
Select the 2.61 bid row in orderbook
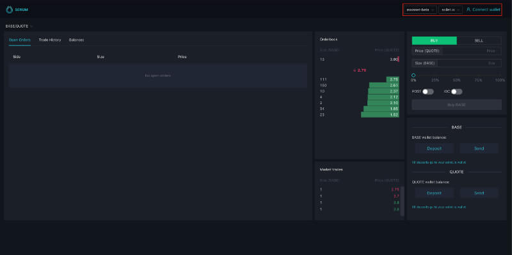coord(359,85)
